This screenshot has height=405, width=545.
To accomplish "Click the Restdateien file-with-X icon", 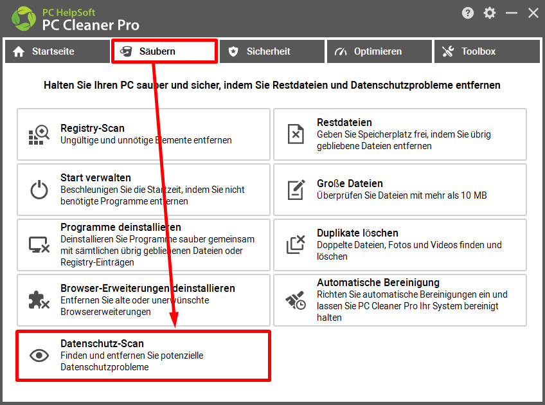I will [296, 134].
